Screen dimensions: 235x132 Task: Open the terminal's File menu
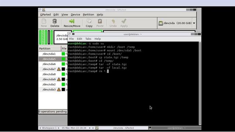(x=71, y=39)
